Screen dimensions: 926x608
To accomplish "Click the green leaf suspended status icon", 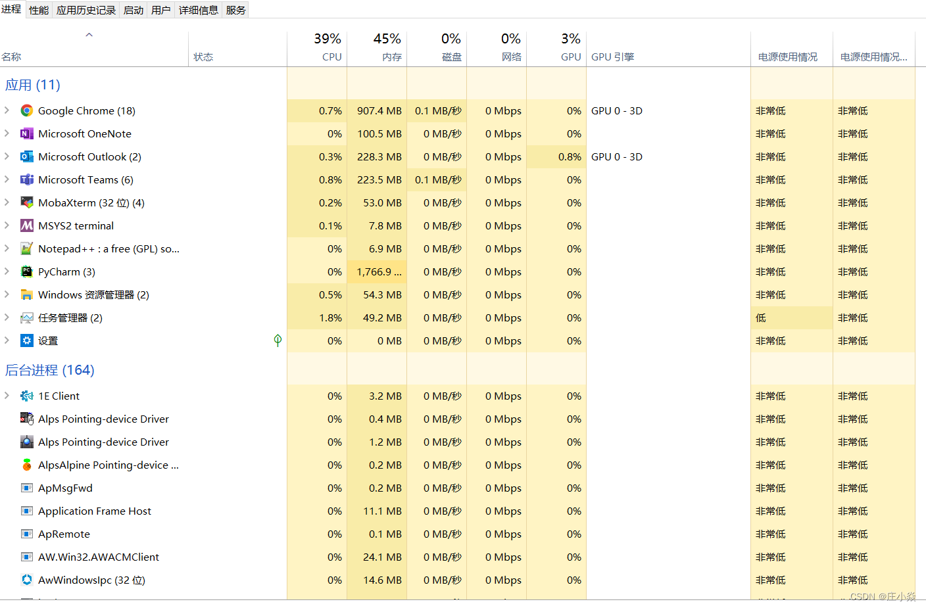I will 278,340.
